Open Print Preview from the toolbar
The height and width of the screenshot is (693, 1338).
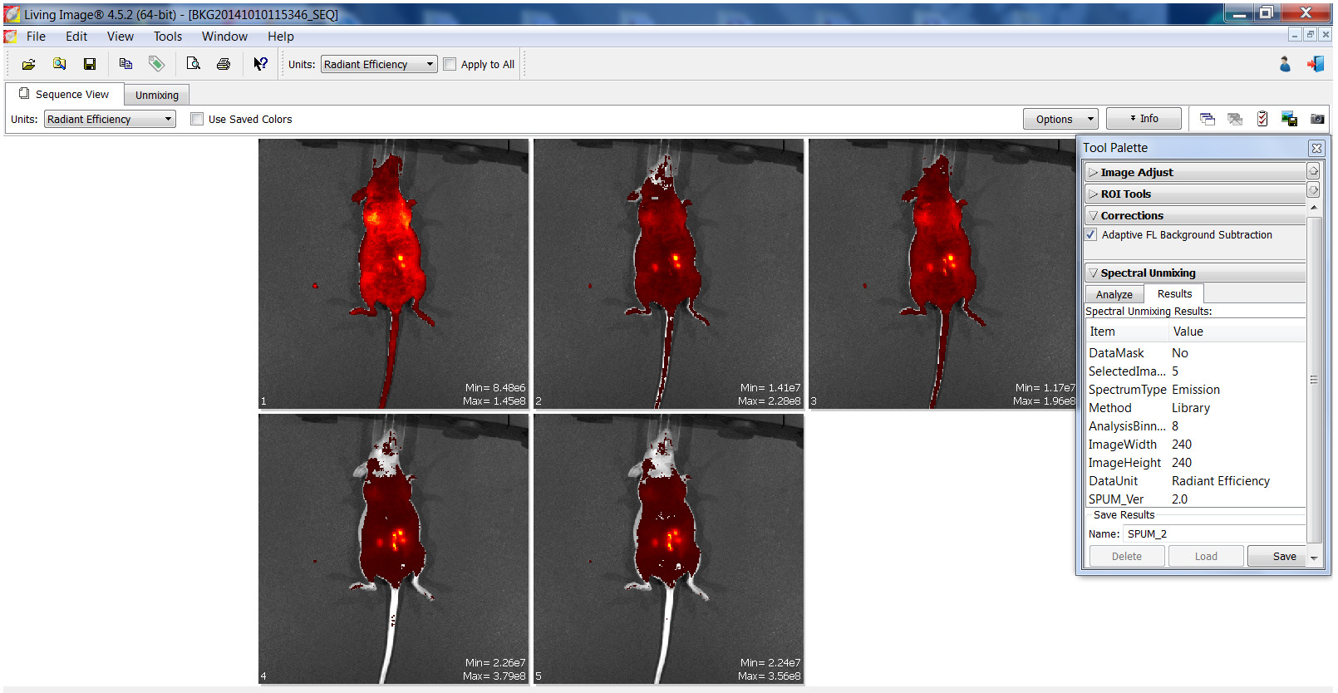pos(193,64)
